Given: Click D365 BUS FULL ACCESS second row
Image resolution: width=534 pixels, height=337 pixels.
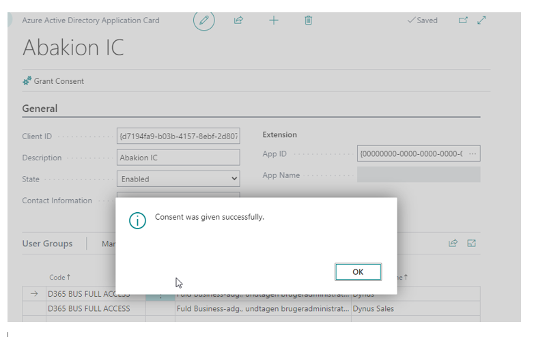Looking at the screenshot, I should [x=89, y=308].
